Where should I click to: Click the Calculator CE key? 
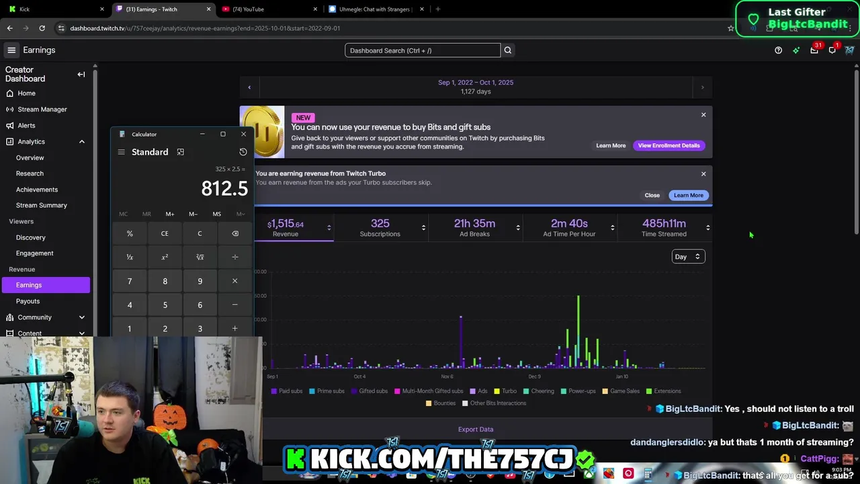165,234
